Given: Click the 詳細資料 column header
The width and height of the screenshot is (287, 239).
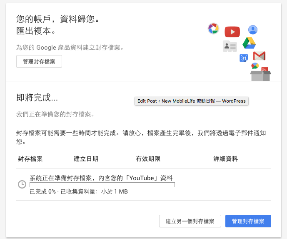Looking at the screenshot, I should 225,159.
